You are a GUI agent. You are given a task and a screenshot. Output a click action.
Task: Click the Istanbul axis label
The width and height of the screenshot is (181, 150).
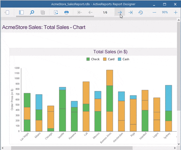(x=143, y=136)
